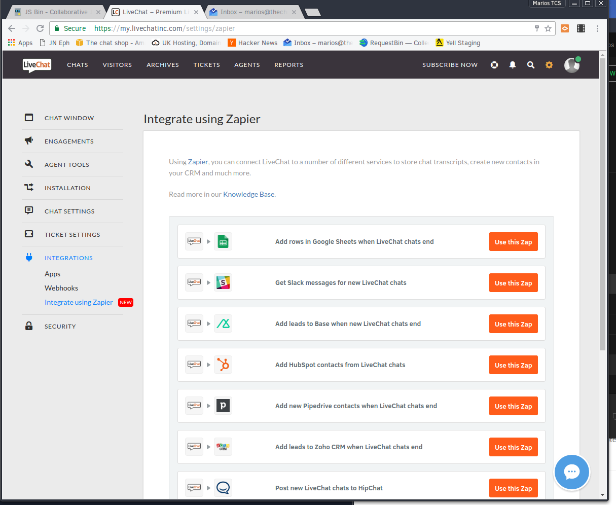The width and height of the screenshot is (616, 505).
Task: Open the Knowledge Base link
Action: [249, 194]
